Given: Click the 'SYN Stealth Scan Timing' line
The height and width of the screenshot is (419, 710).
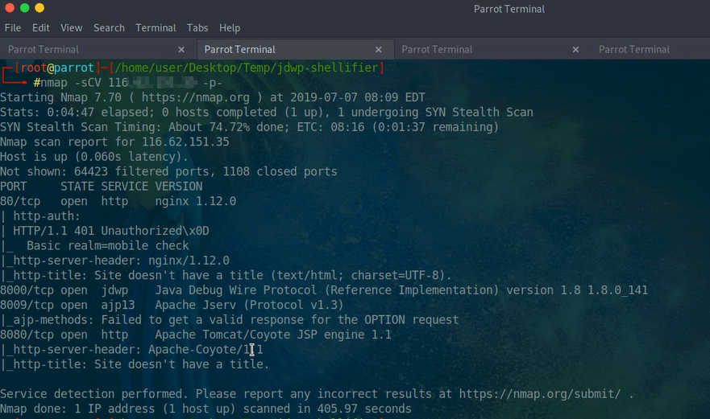Looking at the screenshot, I should pos(249,127).
